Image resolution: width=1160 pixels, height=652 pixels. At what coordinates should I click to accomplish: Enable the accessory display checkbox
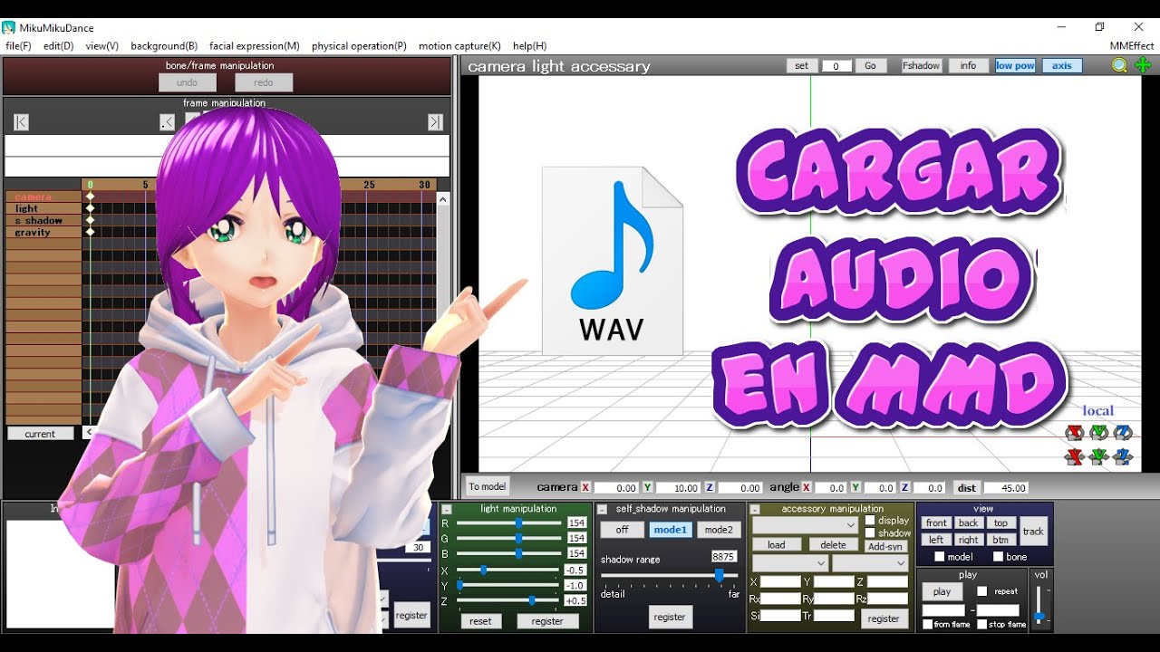(x=870, y=521)
